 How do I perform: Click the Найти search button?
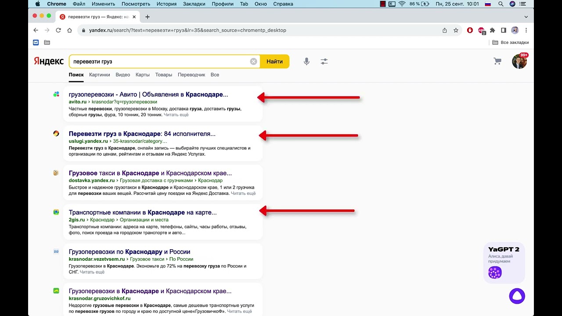click(x=274, y=61)
